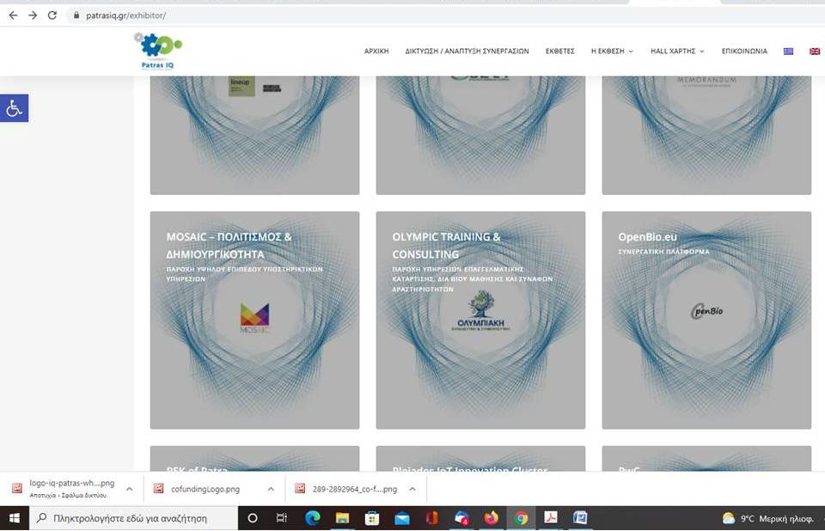Open the MOSAIC – ΠΟΛΙΤΙΣΜΟΣ & ΔΗΜΙΟΥΡΓΙΚΟΤΗΤΑ exhibitor title
Screen dimensions: 825x531
229,245
